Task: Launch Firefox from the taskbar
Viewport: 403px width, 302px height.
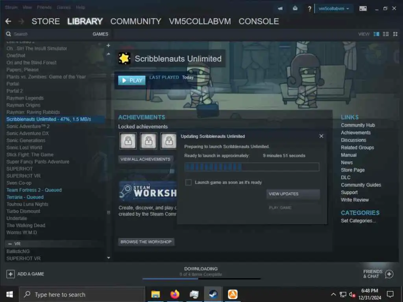Action: click(x=175, y=294)
